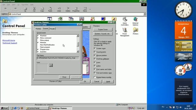Click the weather gadget

(183, 57)
